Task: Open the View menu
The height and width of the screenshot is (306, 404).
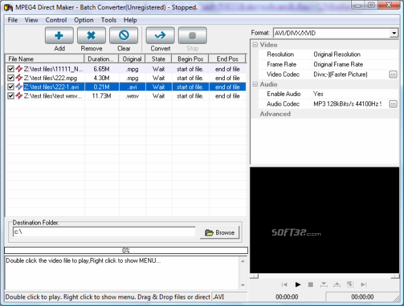Action: [x=32, y=20]
